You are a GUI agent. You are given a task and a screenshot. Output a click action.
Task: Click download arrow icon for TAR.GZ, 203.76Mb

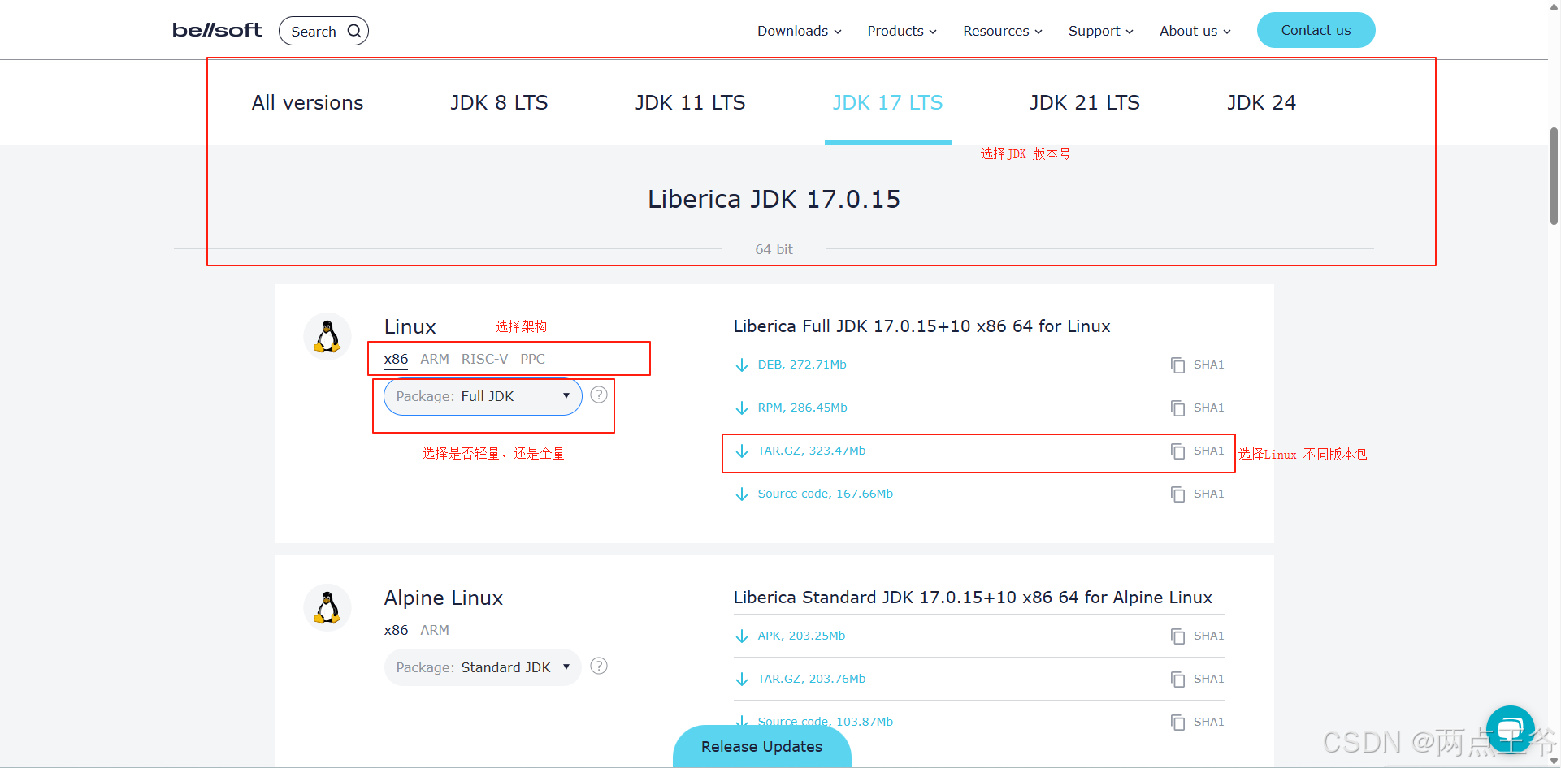742,680
